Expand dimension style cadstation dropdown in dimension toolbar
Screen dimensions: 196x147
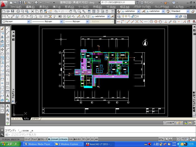click(x=108, y=16)
